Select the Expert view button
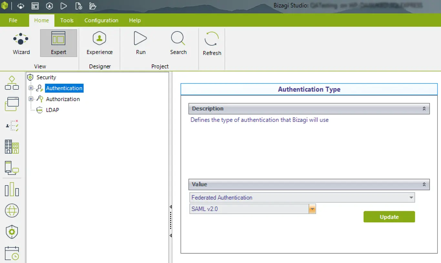Screen dimensions: 441x263 [58, 43]
